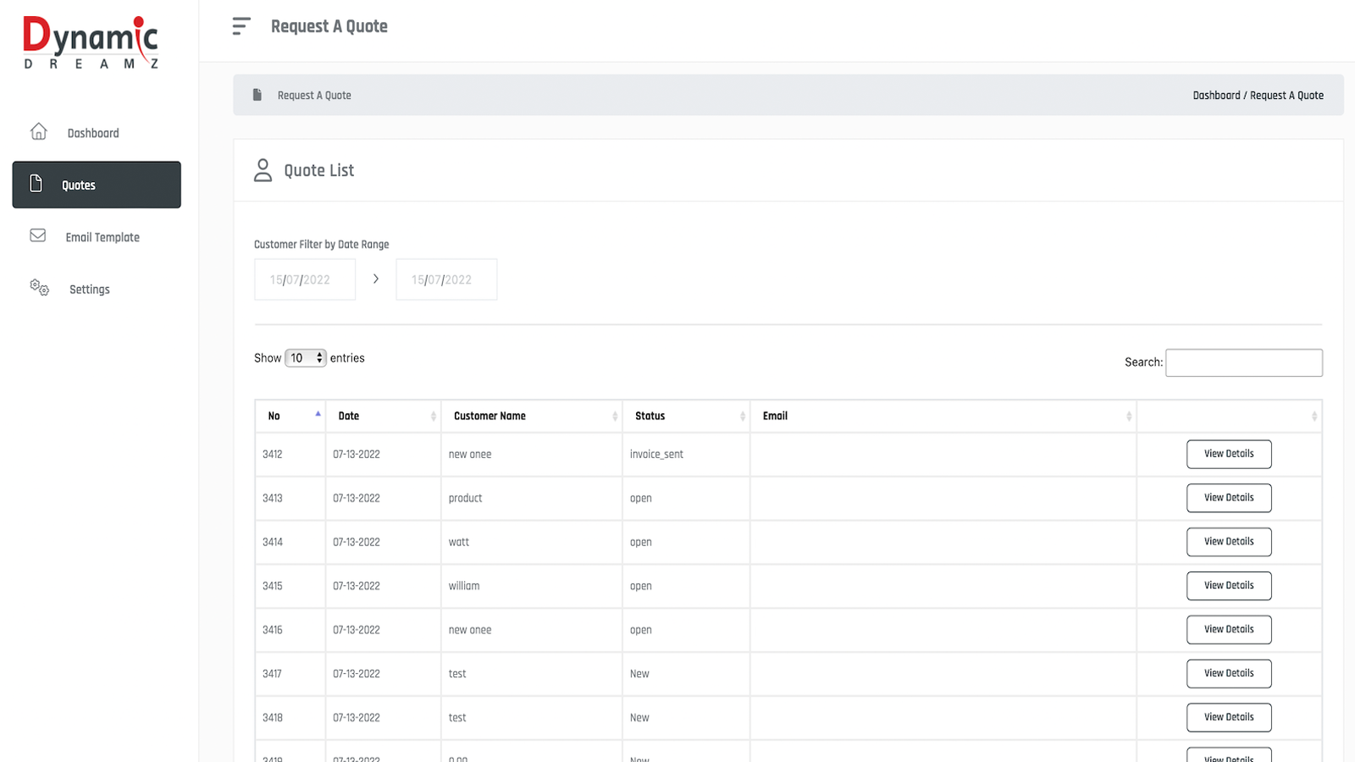This screenshot has height=762, width=1355.
Task: Open the Show entries count dropdown
Action: (x=306, y=358)
